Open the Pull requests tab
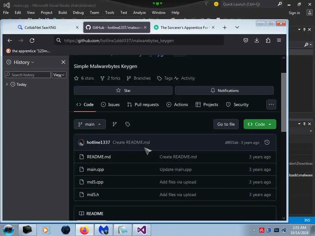This screenshot has height=236, width=315. [143, 104]
